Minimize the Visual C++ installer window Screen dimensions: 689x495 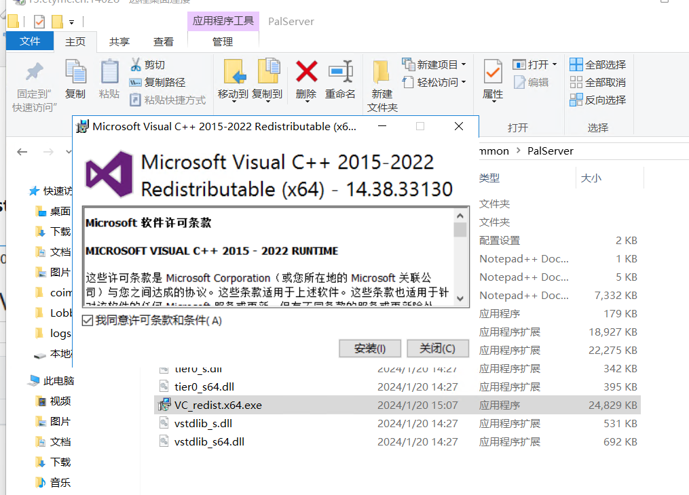(x=382, y=126)
